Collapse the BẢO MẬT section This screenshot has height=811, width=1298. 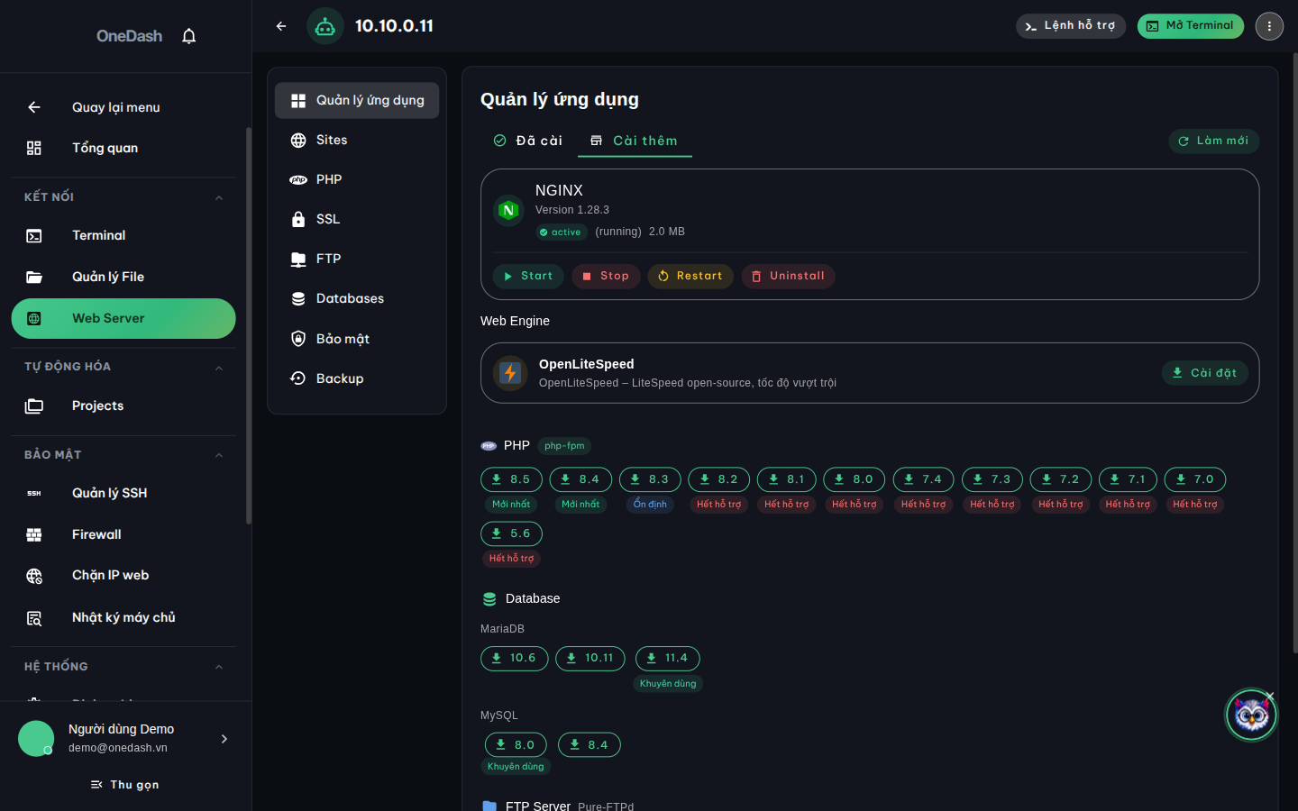[x=218, y=455]
